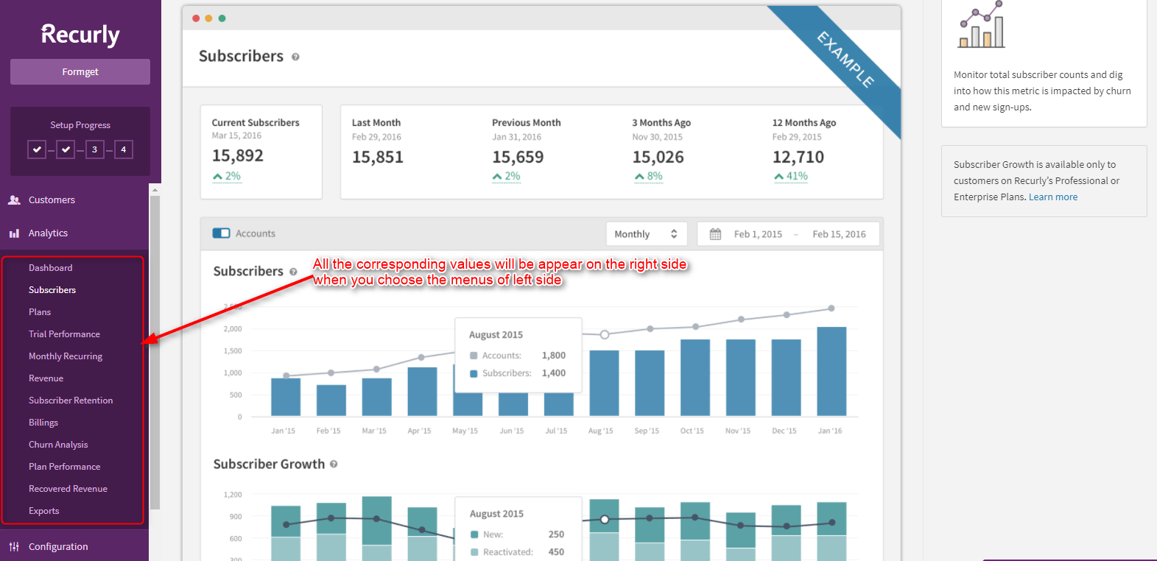Open Churn Analysis report

[58, 445]
